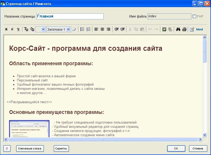The width and height of the screenshot is (211, 155).
Task: Align text to the right
Action: 108,29
